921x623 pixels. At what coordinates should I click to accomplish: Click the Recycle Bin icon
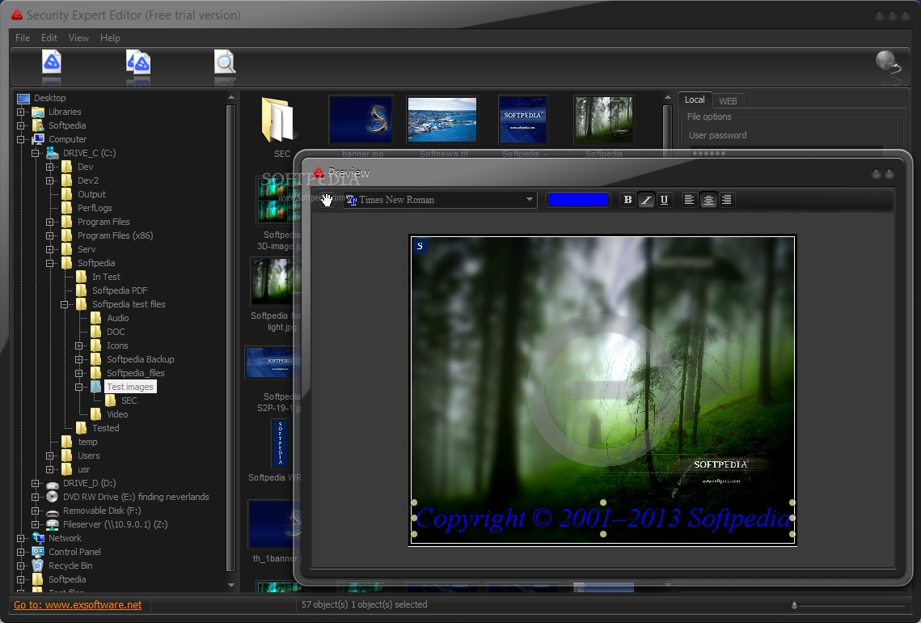(x=38, y=566)
